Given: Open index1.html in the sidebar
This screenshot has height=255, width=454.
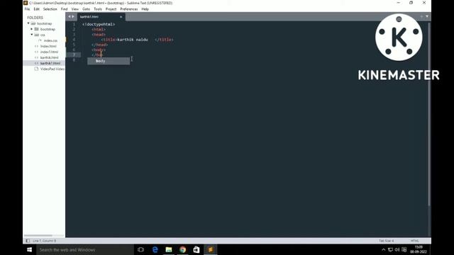Looking at the screenshot, I should [49, 52].
